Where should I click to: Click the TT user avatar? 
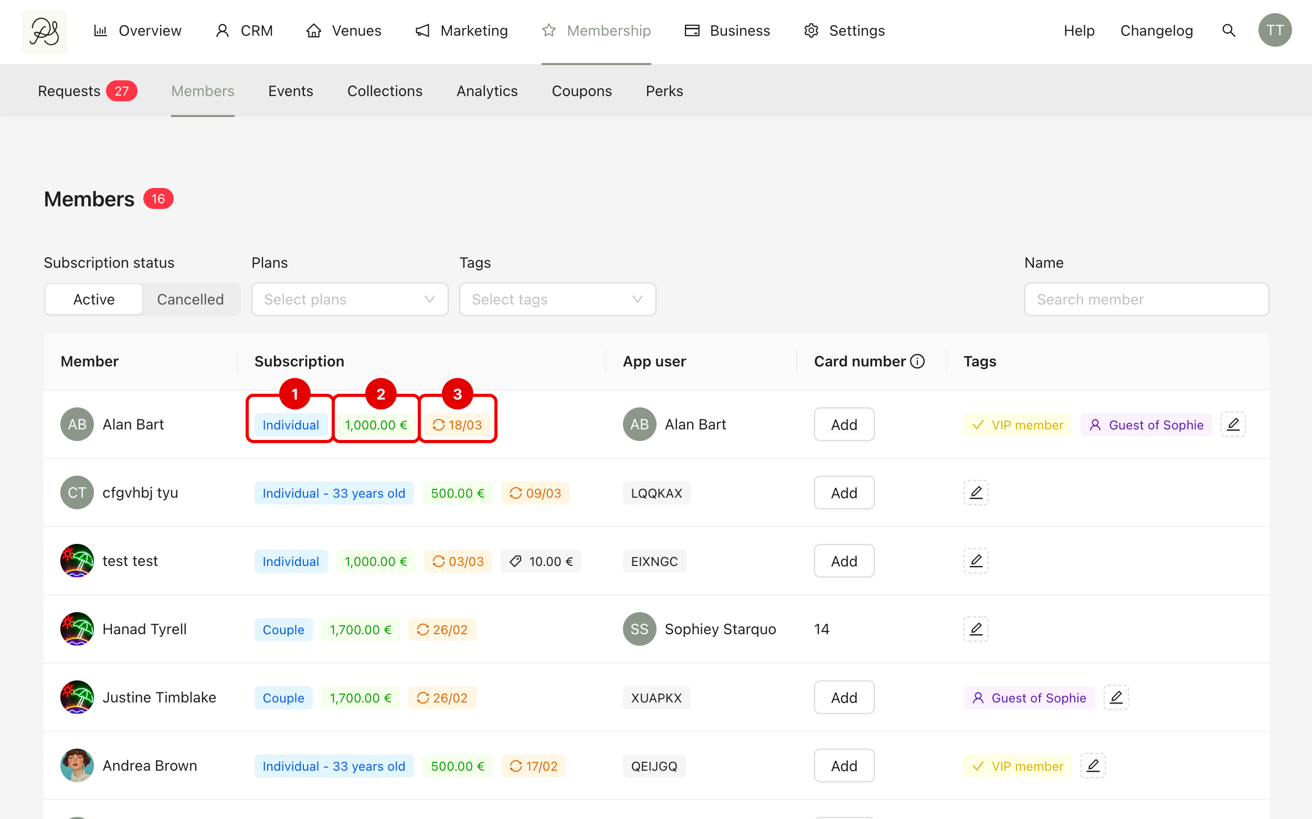click(1275, 30)
